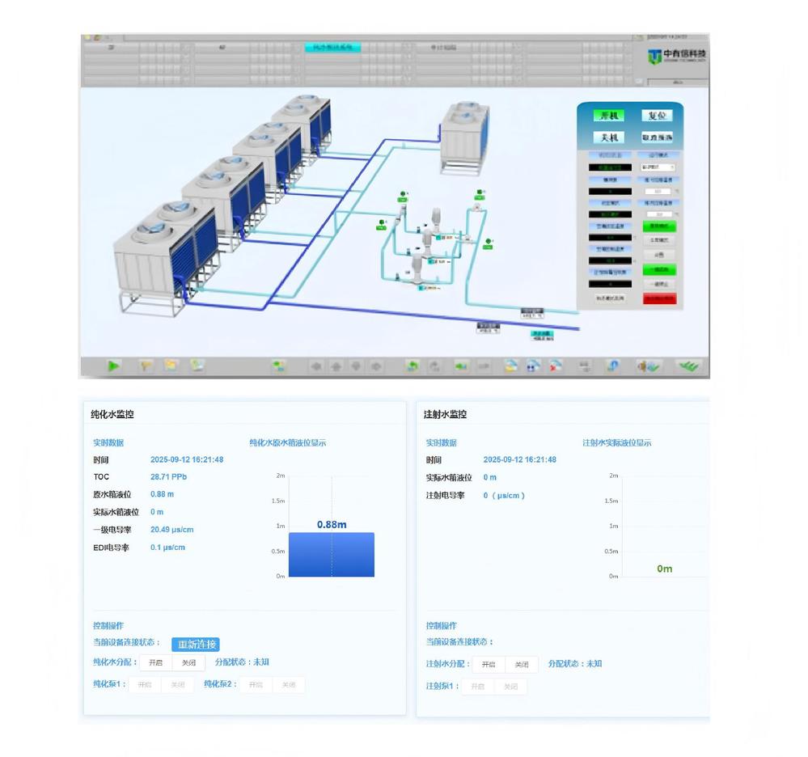Click the 中自信科技 company logo
This screenshot has width=808, height=757.
pos(676,56)
